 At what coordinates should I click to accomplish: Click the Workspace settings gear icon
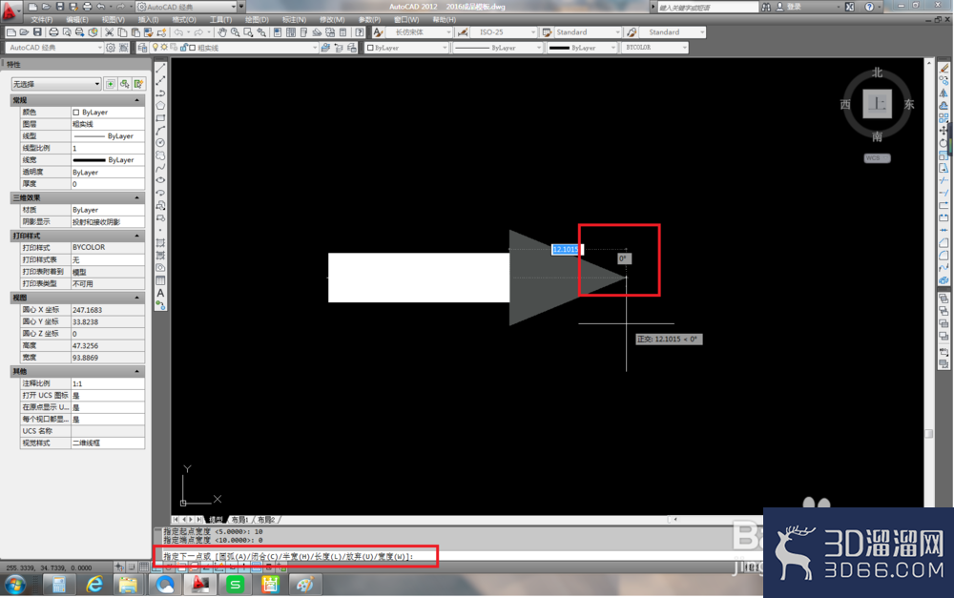pos(111,48)
